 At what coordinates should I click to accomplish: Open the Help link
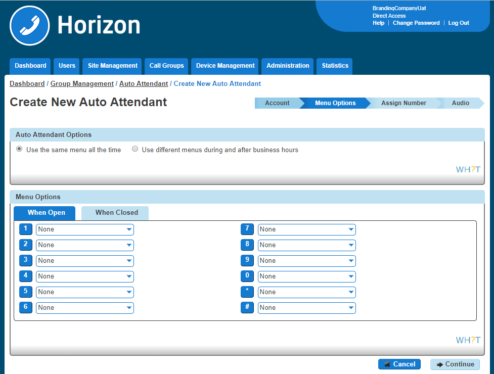[x=378, y=23]
